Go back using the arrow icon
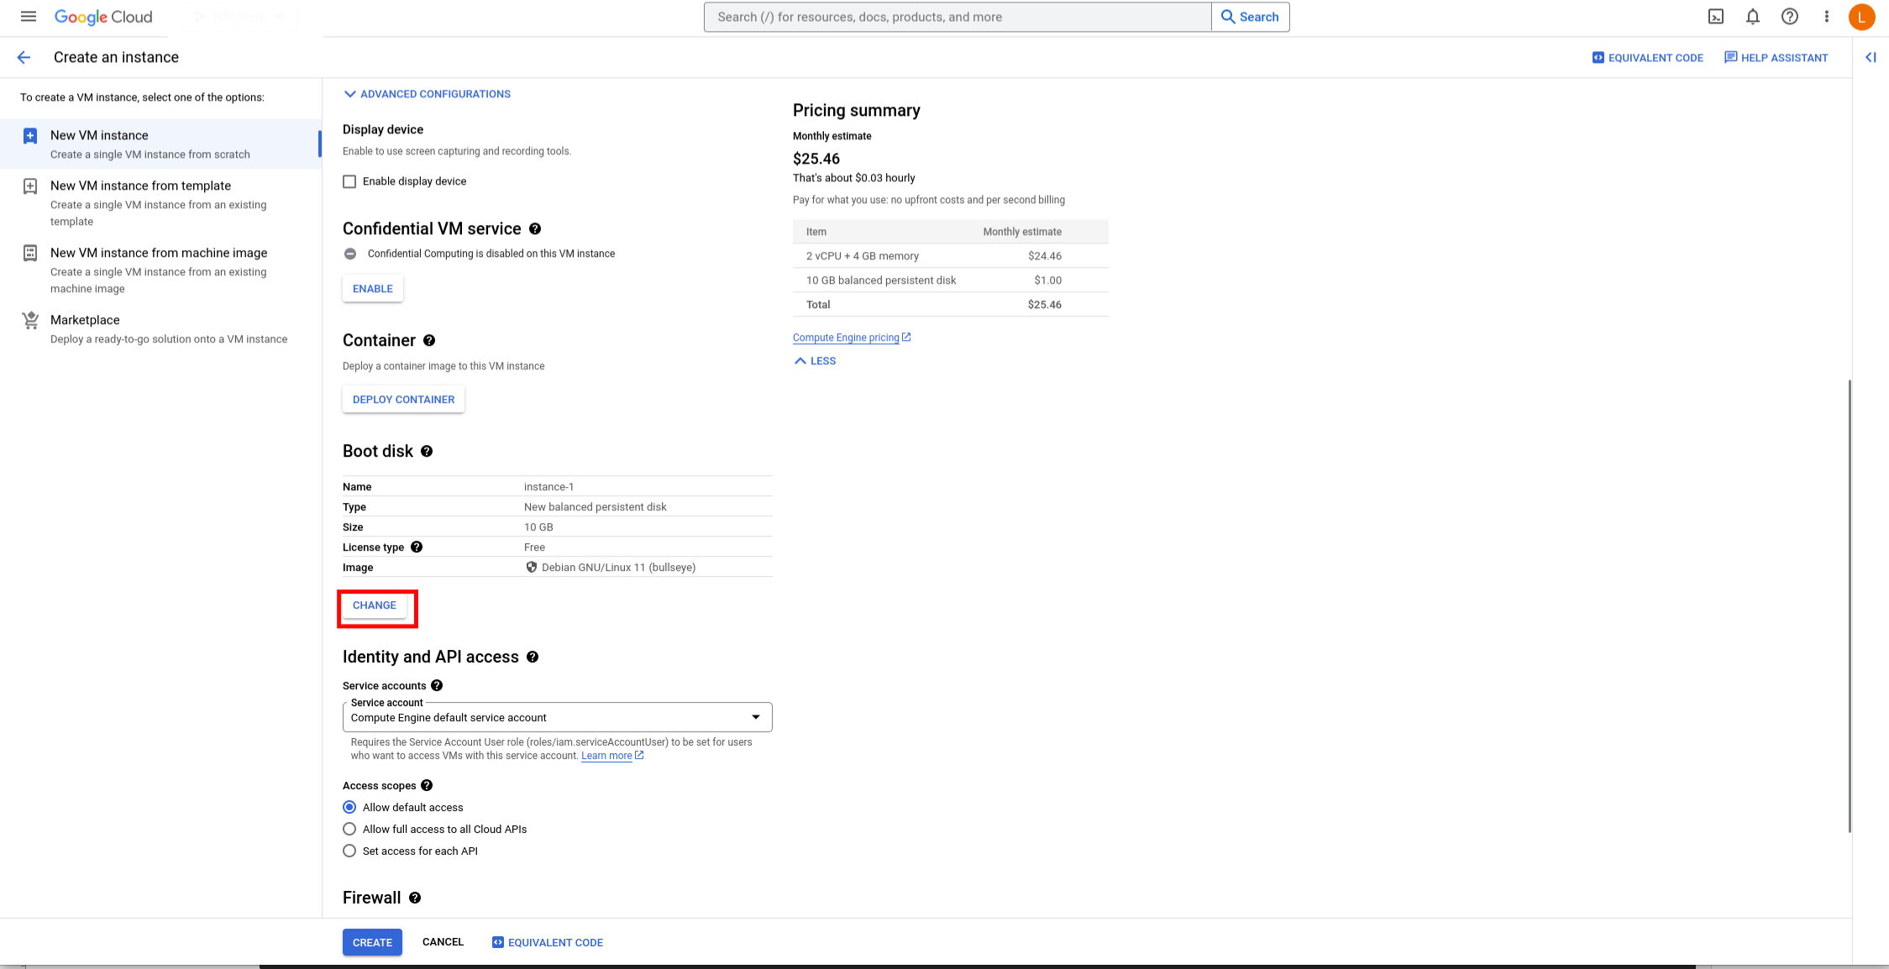 (24, 57)
